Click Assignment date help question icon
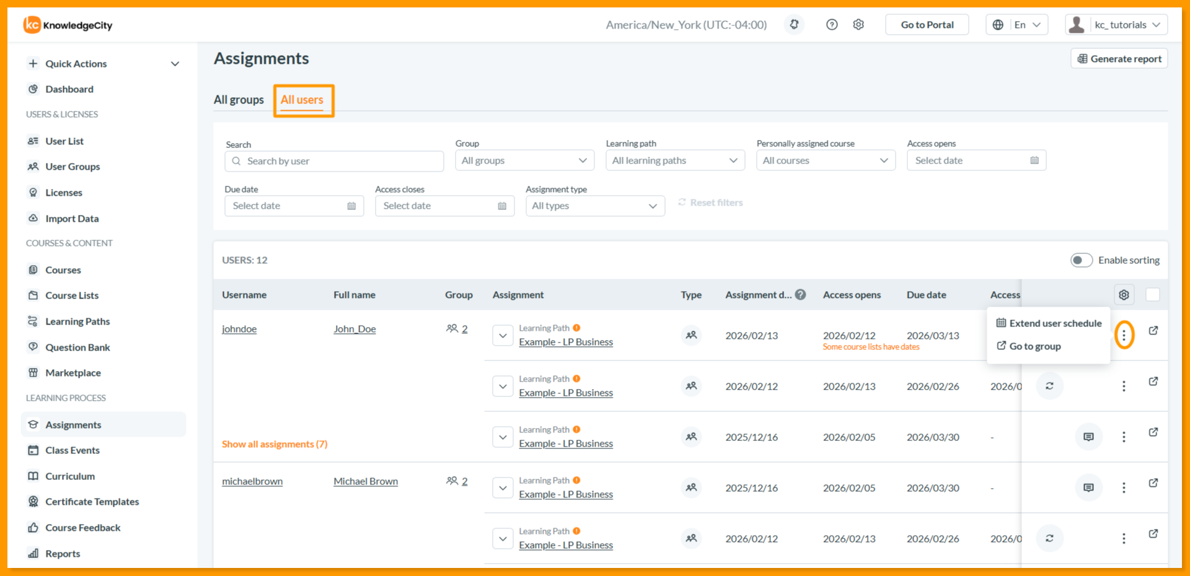Viewport: 1190px width, 576px height. pyautogui.click(x=801, y=295)
